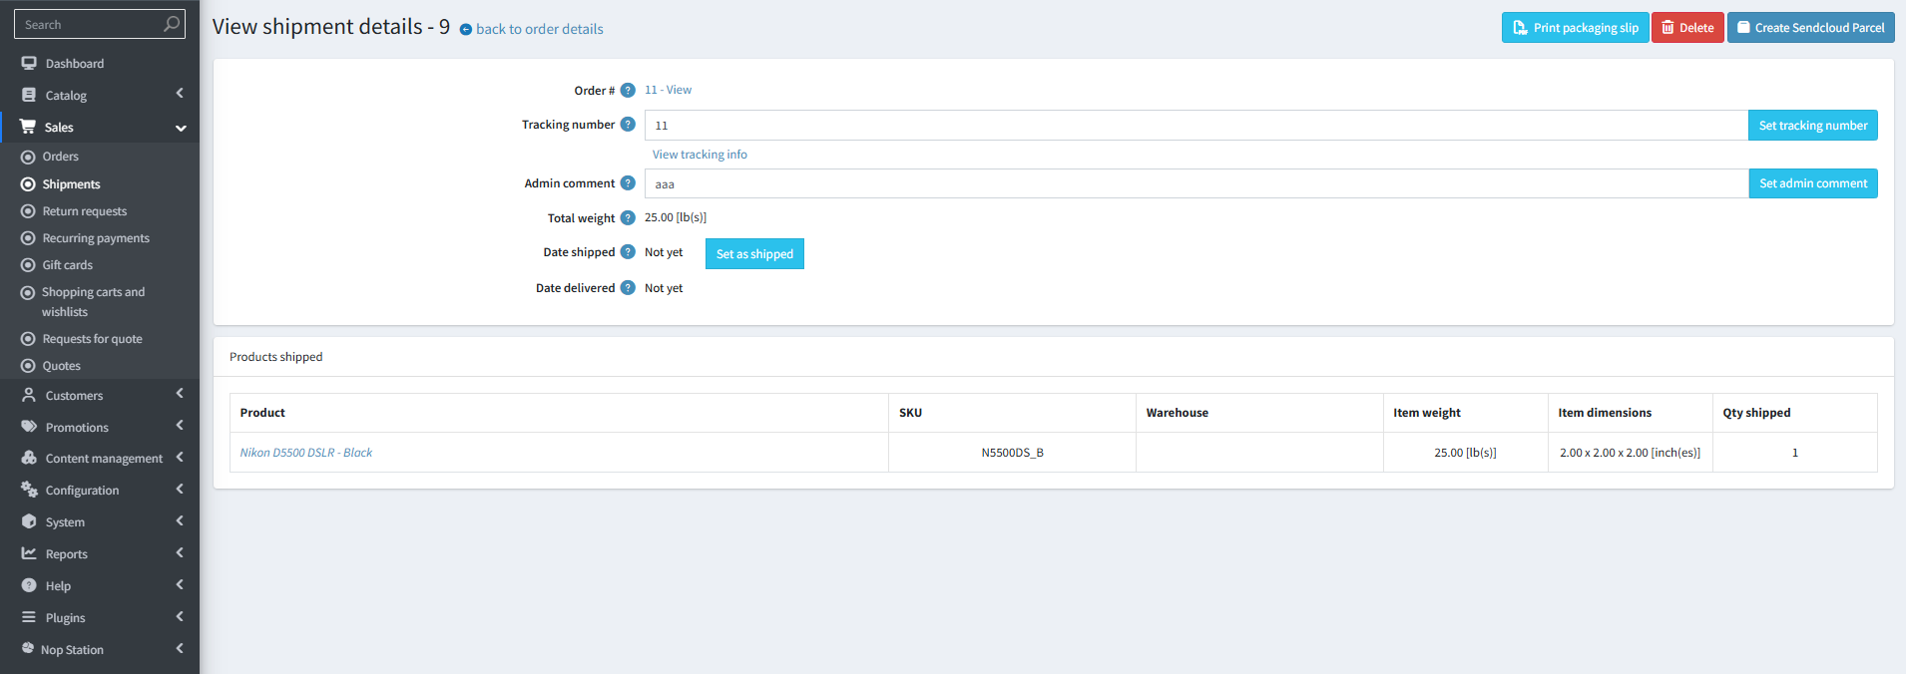Click the trash icon on Delete button
1906x674 pixels.
tap(1668, 28)
